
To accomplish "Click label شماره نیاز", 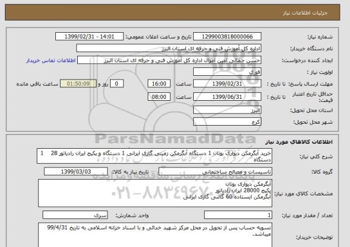I will pyautogui.click(x=320, y=37).
